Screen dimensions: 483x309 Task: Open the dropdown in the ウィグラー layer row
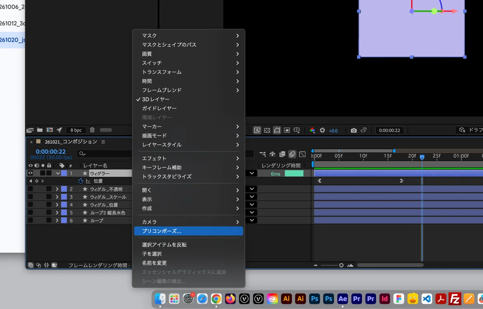(252, 173)
